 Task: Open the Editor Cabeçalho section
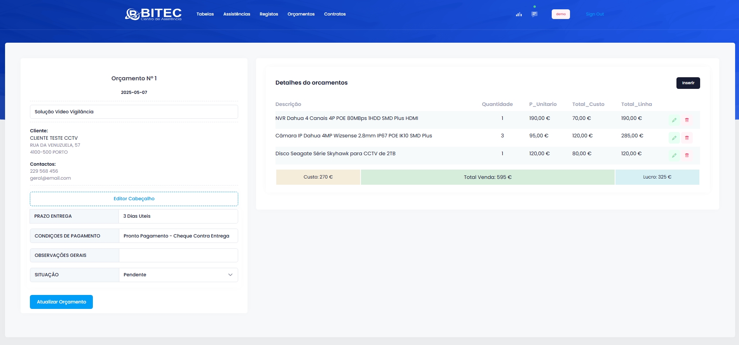134,199
